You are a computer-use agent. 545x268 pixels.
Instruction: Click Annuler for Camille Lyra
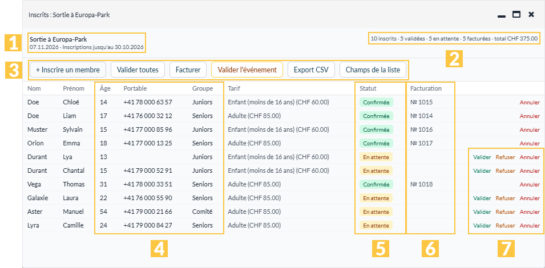(x=530, y=226)
